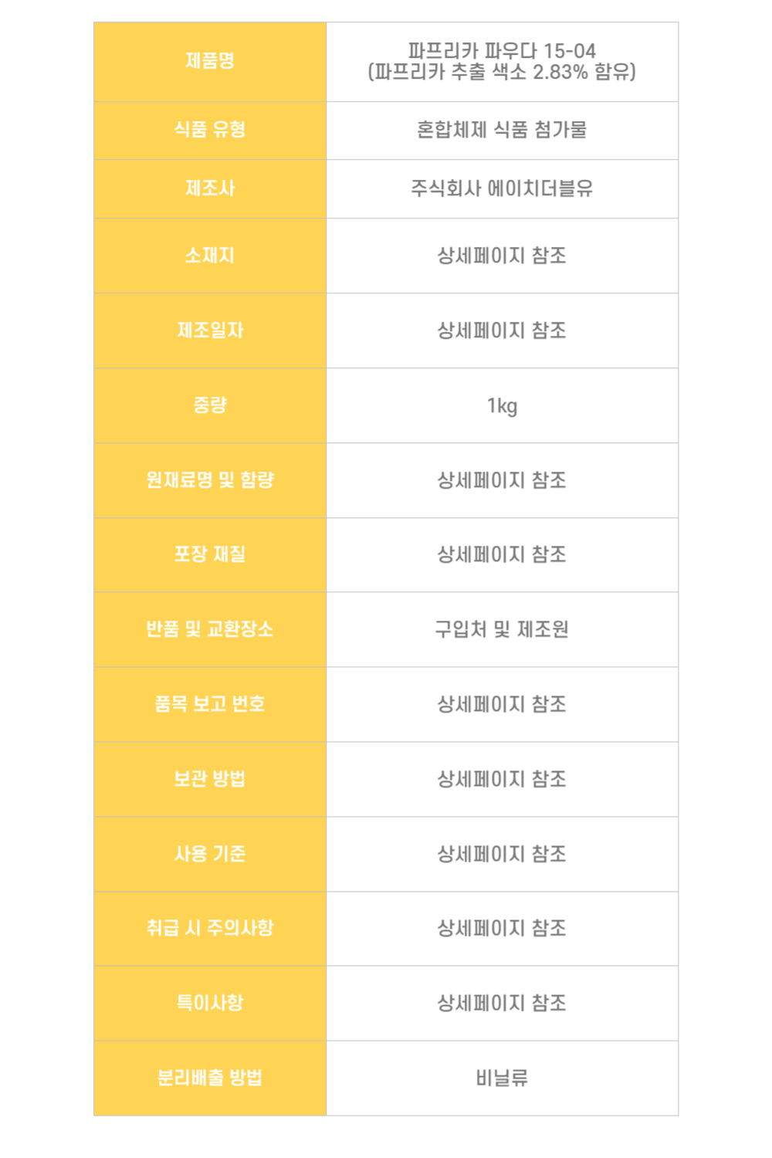Click the 원재료명 및 함량 label

(210, 480)
